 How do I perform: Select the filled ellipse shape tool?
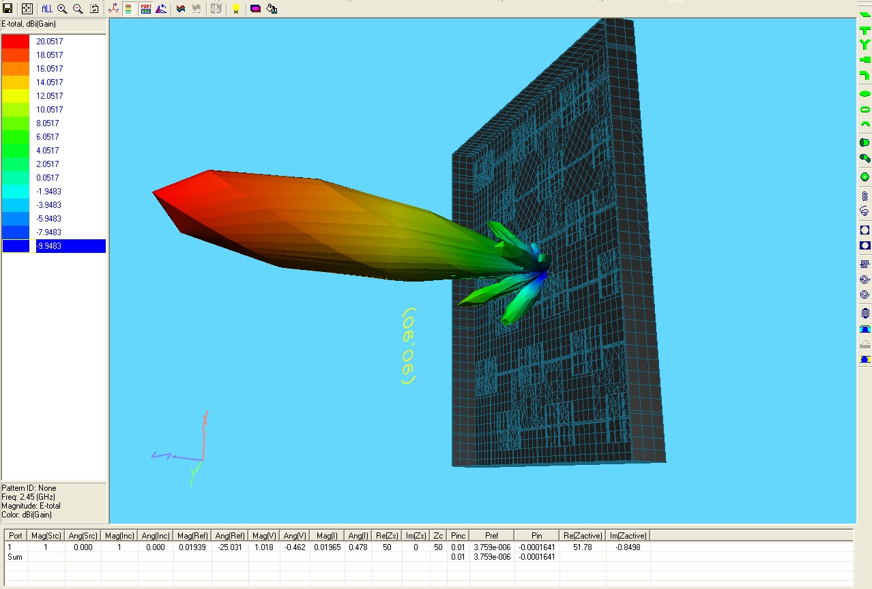click(x=864, y=93)
